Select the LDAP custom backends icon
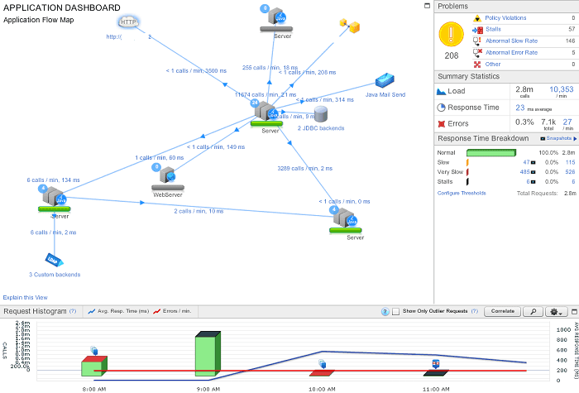Image resolution: width=579 pixels, height=393 pixels. (54, 259)
